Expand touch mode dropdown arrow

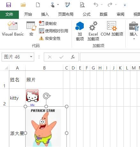coord(58,4)
